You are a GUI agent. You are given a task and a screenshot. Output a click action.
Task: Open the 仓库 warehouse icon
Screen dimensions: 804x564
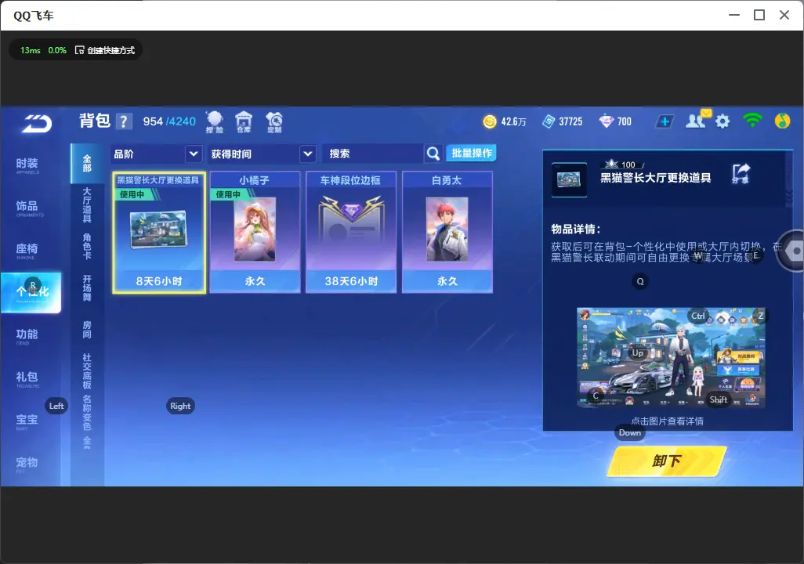pyautogui.click(x=244, y=122)
